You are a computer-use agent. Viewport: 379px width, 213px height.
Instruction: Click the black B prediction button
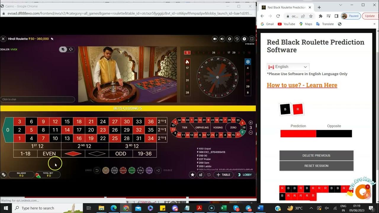pos(285,109)
